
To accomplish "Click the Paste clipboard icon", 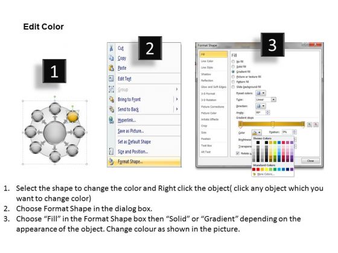I will pyautogui.click(x=111, y=67).
